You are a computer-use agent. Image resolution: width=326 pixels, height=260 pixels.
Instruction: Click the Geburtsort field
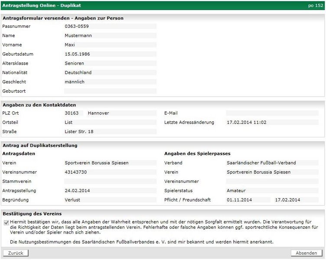110,91
